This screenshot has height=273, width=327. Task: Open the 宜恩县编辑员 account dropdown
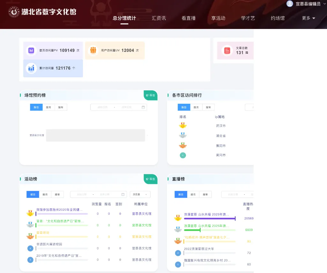point(308,3)
